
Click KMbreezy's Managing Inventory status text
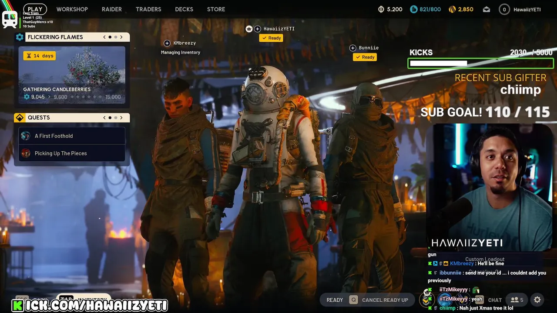pos(181,53)
